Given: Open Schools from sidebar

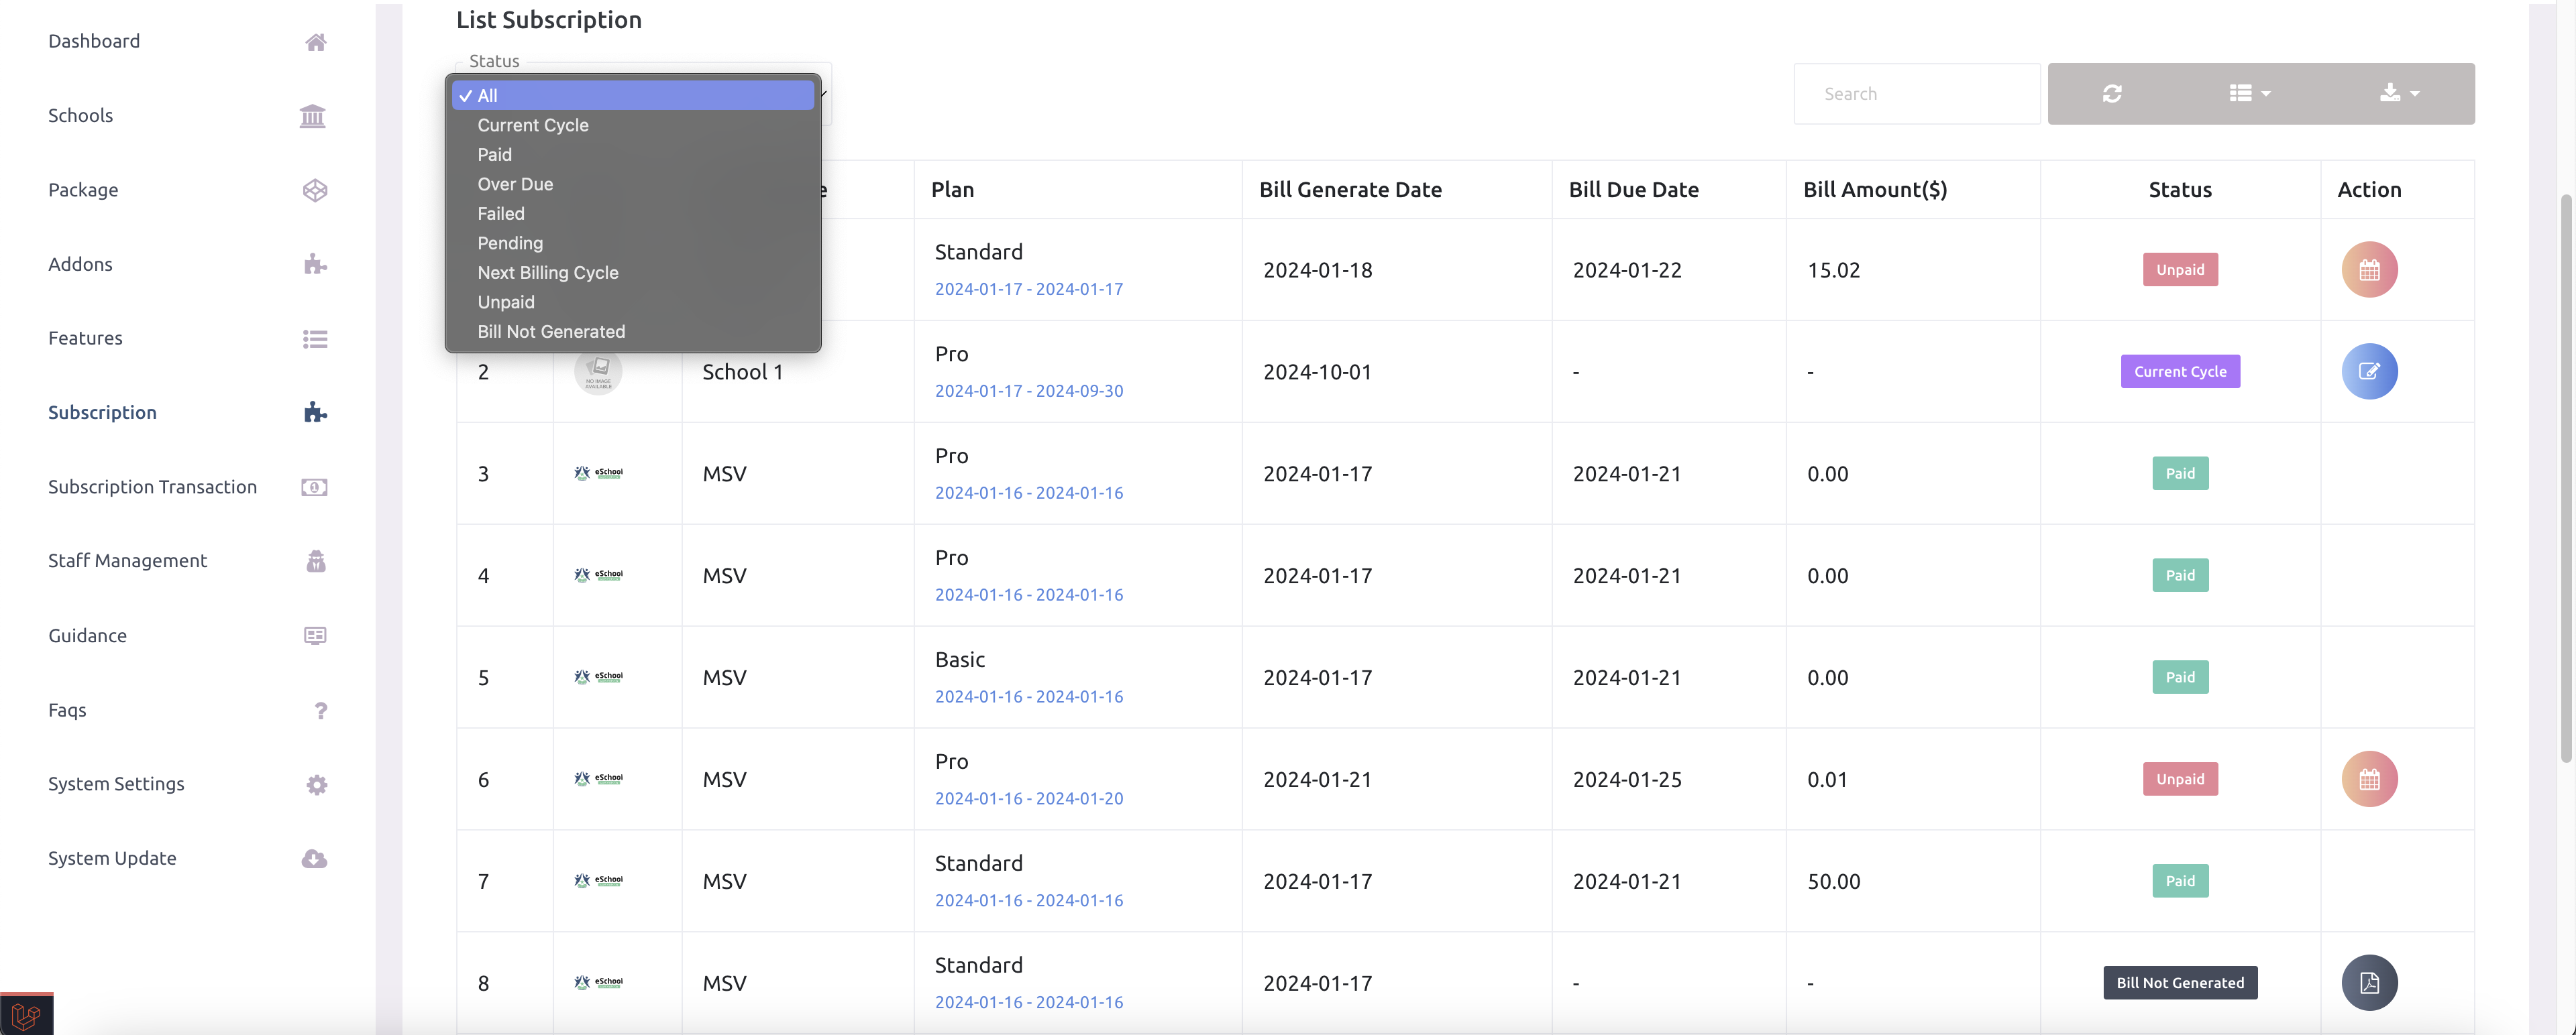Looking at the screenshot, I should pos(81,116).
